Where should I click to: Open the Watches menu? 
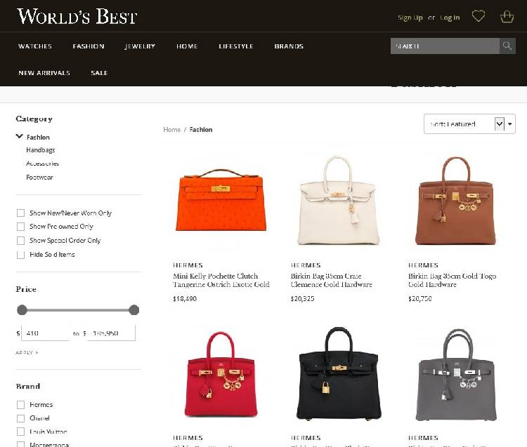click(35, 46)
